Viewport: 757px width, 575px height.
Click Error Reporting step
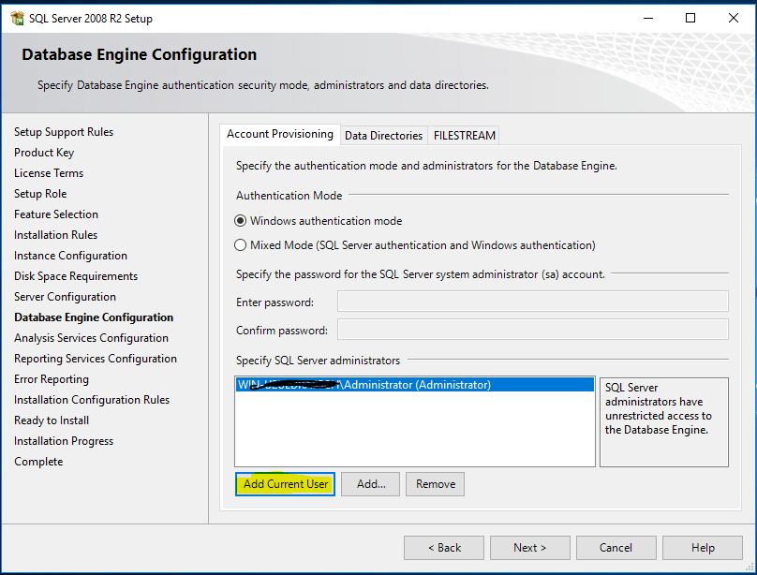(52, 379)
